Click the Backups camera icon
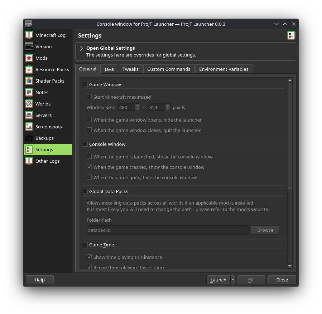 coord(29,138)
